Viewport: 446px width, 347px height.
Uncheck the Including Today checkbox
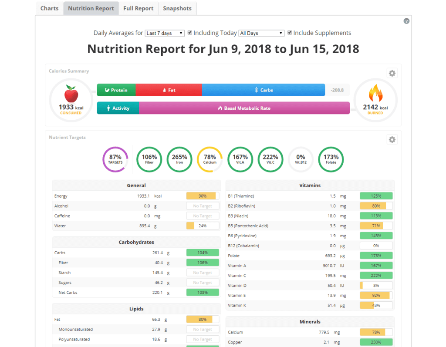click(190, 33)
